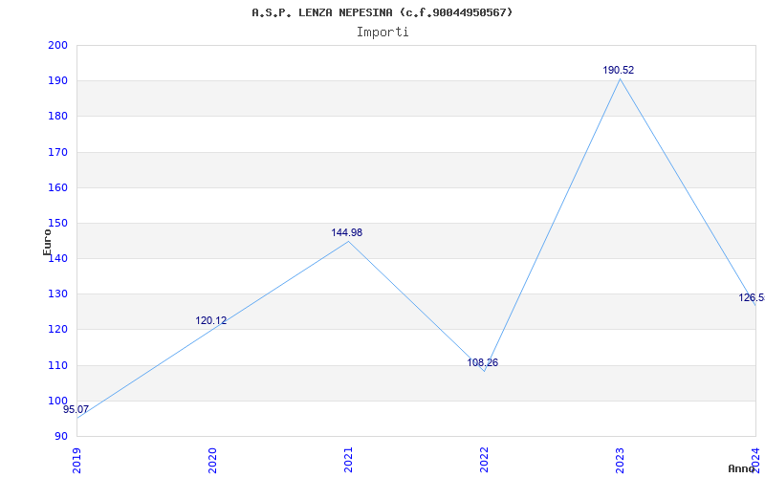This screenshot has width=765, height=478.
Task: Click the 144.98 data label
Action: click(x=347, y=232)
